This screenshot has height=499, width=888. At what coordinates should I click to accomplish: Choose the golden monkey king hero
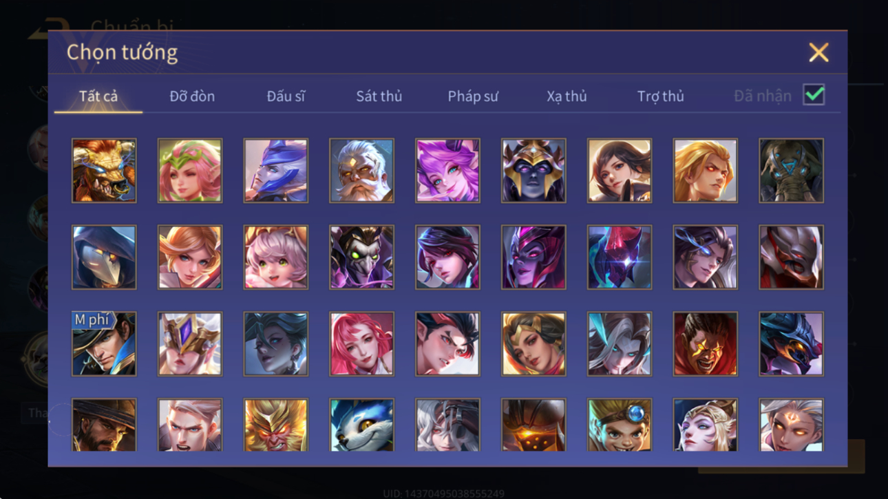tap(275, 425)
